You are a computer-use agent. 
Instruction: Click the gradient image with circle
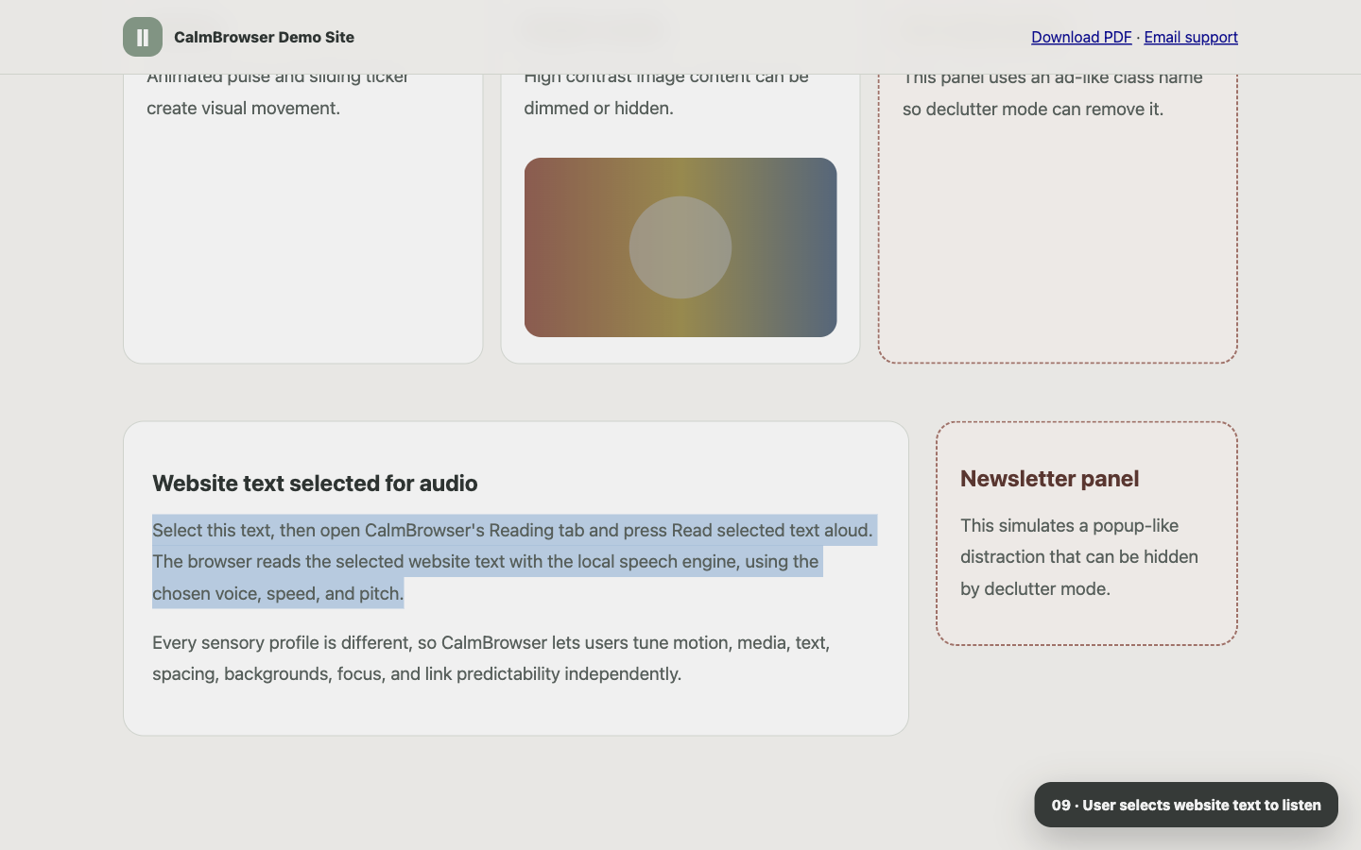click(680, 247)
